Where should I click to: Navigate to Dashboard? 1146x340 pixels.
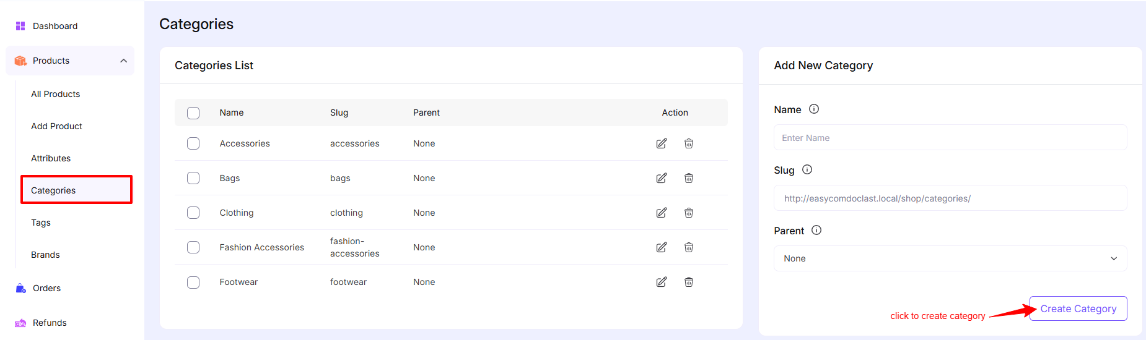[55, 26]
